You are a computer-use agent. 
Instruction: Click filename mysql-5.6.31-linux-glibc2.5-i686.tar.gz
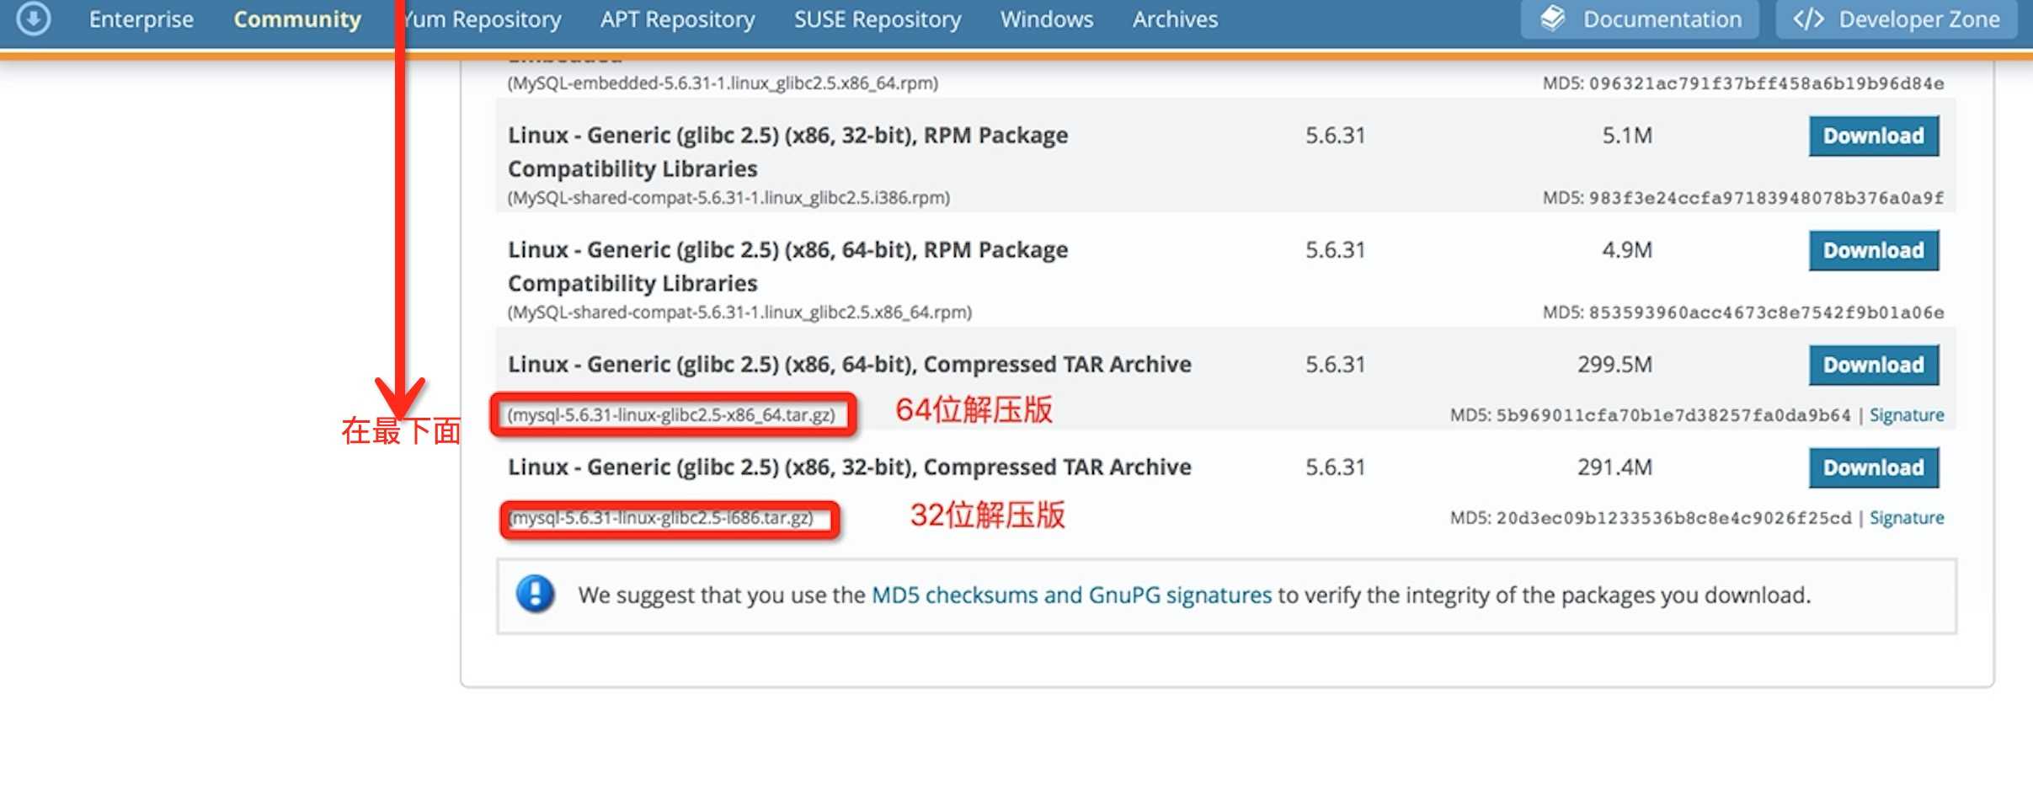(x=661, y=518)
